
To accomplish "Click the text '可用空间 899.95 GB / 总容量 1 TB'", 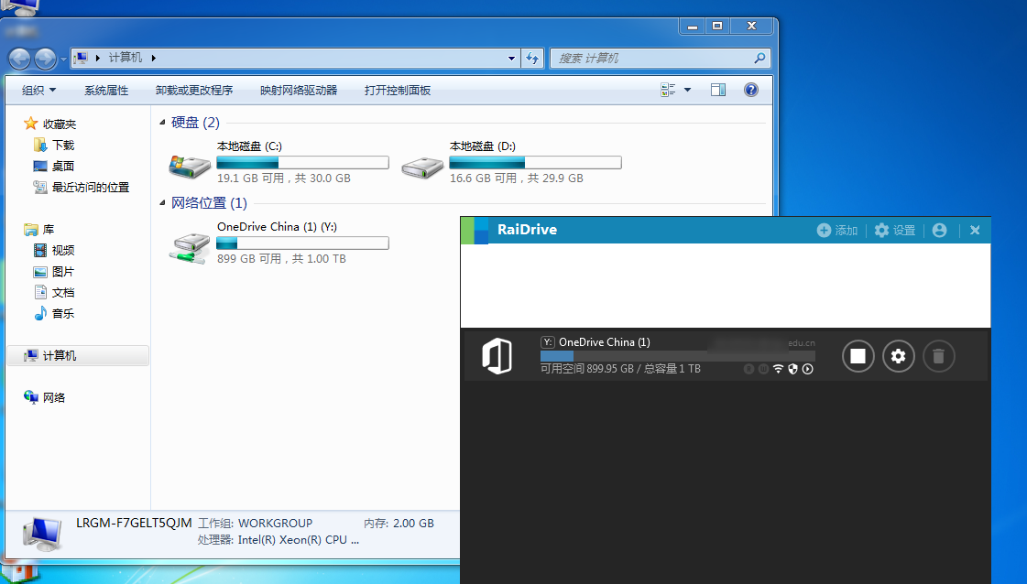I will click(x=620, y=369).
